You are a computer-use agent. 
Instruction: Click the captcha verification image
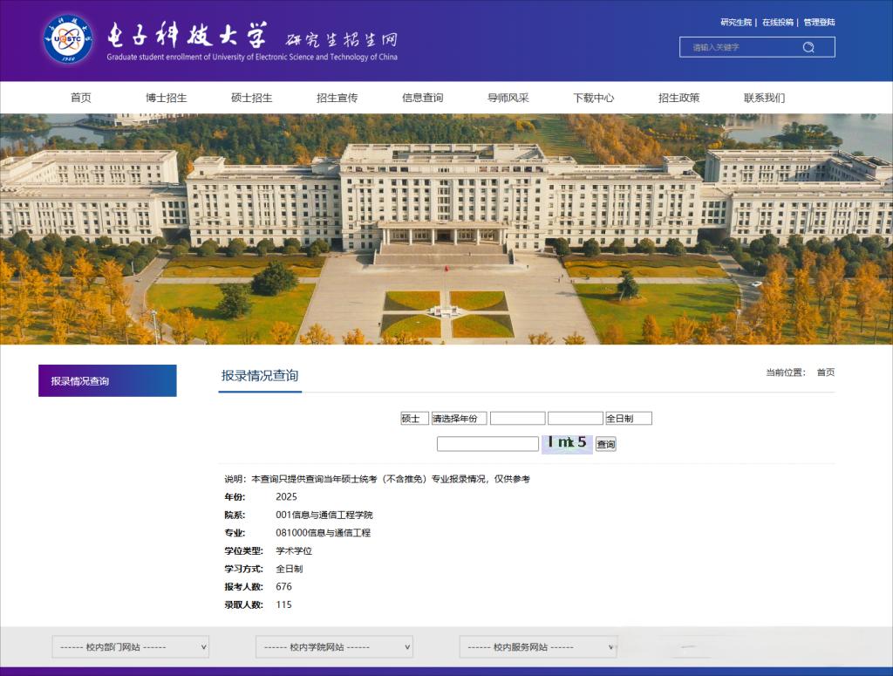(567, 443)
